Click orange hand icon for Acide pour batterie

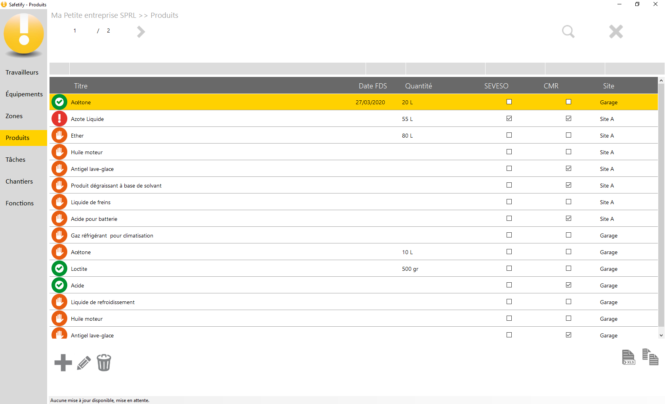[59, 219]
